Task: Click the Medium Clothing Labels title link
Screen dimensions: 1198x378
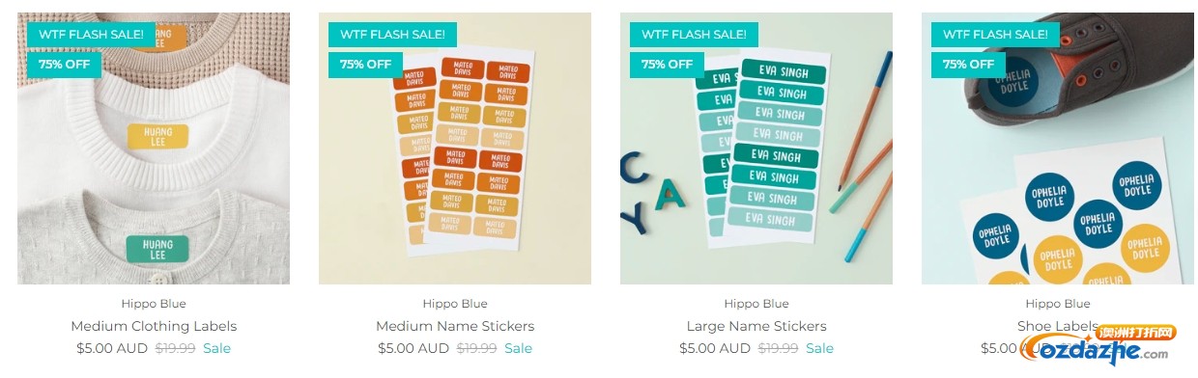Action: (x=154, y=326)
